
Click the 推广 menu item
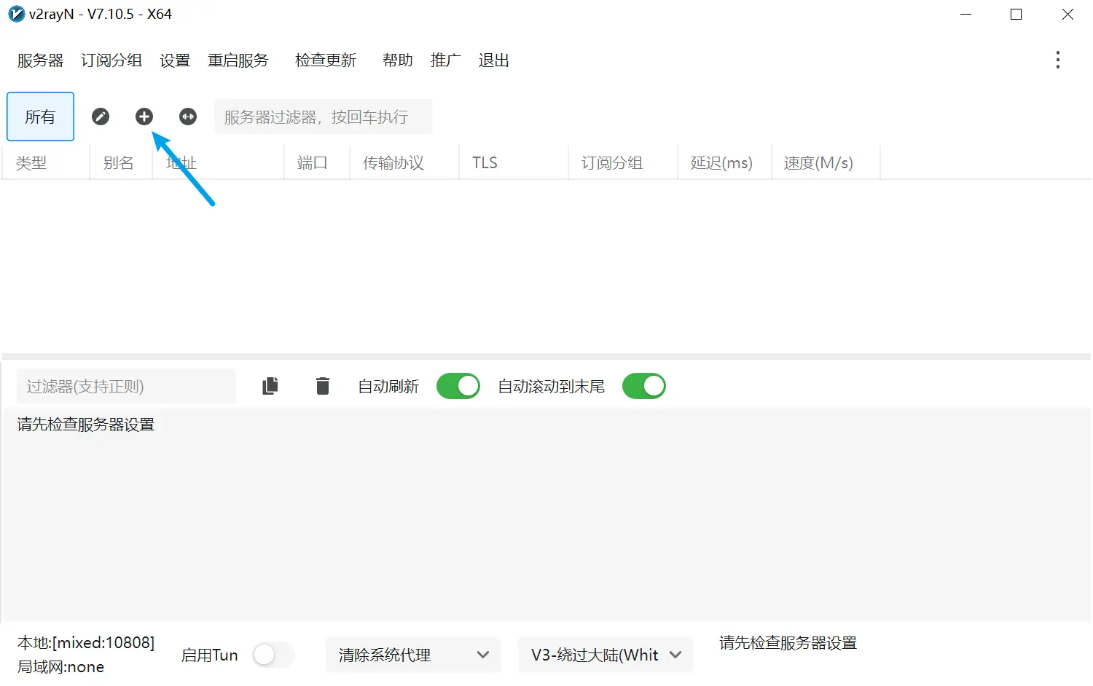click(445, 60)
